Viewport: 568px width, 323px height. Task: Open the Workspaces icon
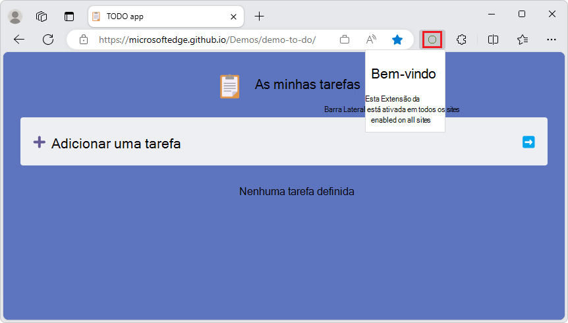(42, 16)
